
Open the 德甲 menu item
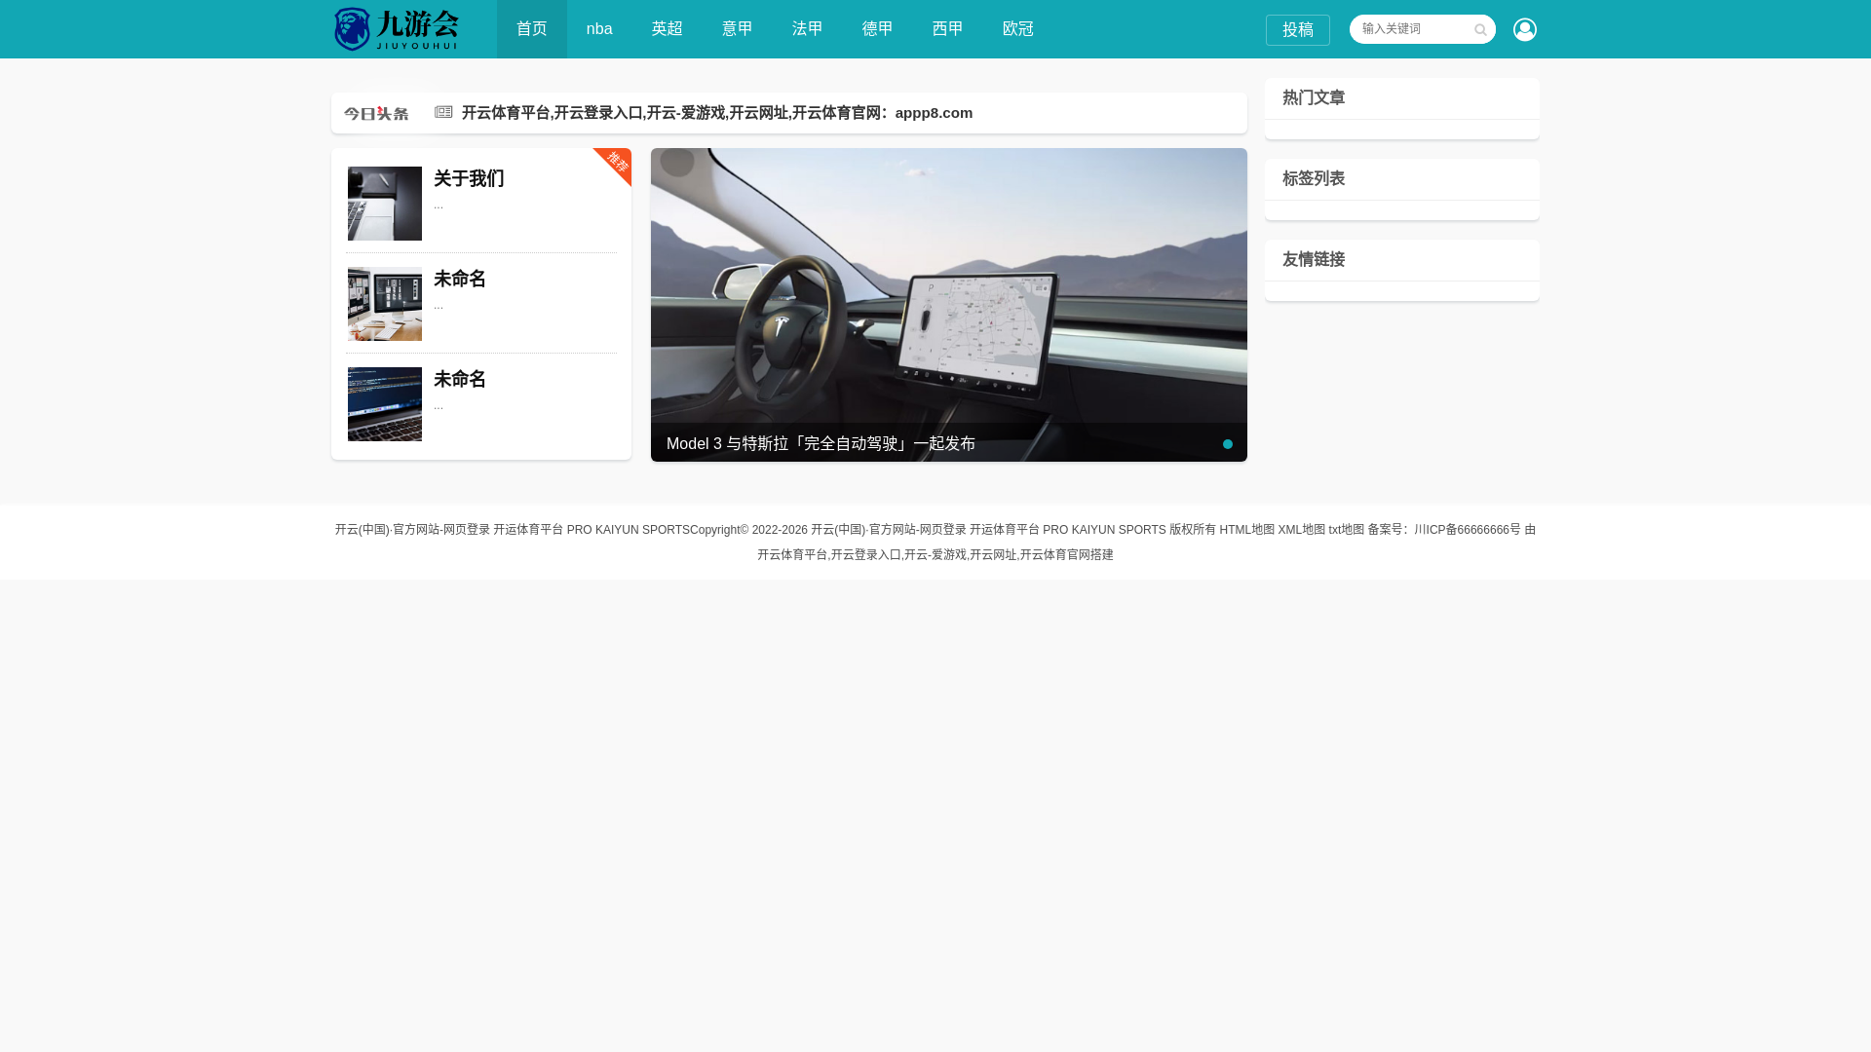[x=878, y=29]
